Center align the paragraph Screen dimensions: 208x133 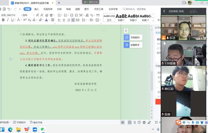click(64, 20)
